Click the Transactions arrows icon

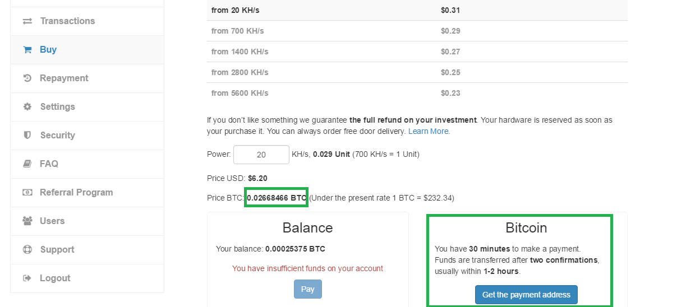coord(27,21)
